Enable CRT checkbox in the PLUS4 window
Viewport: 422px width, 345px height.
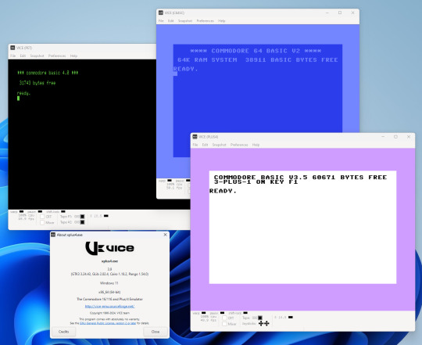pyautogui.click(x=224, y=318)
